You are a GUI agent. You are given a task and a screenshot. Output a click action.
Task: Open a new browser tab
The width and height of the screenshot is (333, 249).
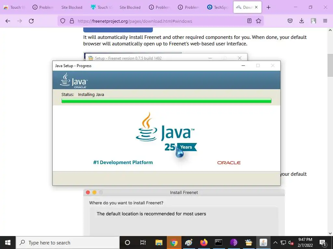268,7
